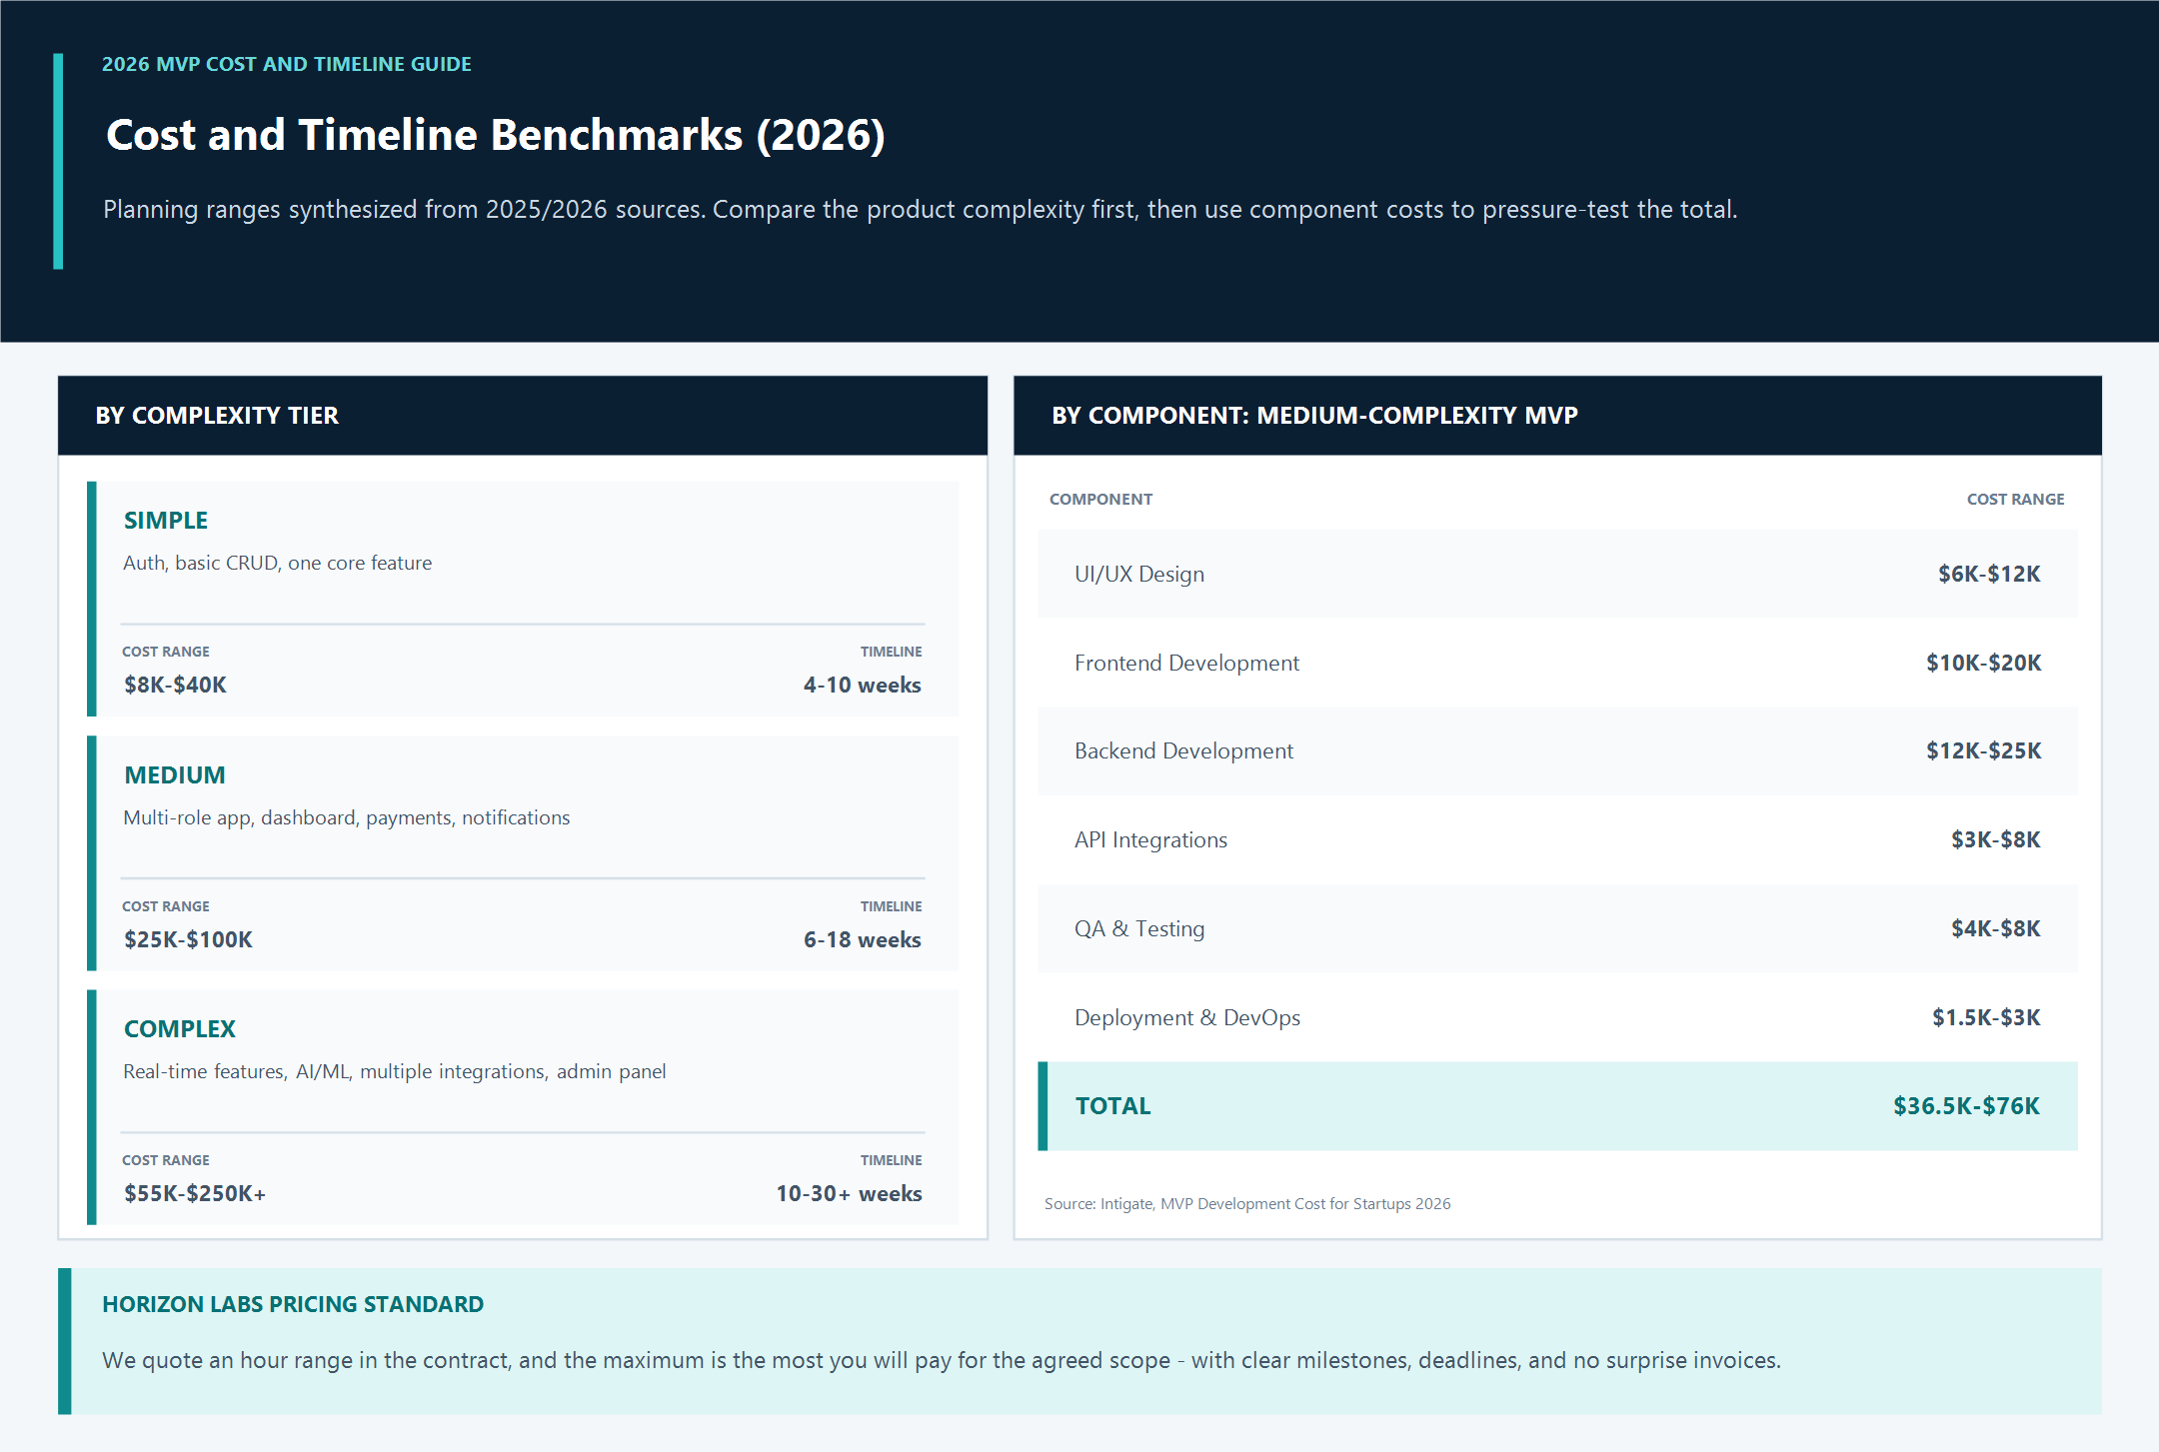Click the Simple tier card heading
This screenshot has width=2159, height=1452.
[x=166, y=521]
